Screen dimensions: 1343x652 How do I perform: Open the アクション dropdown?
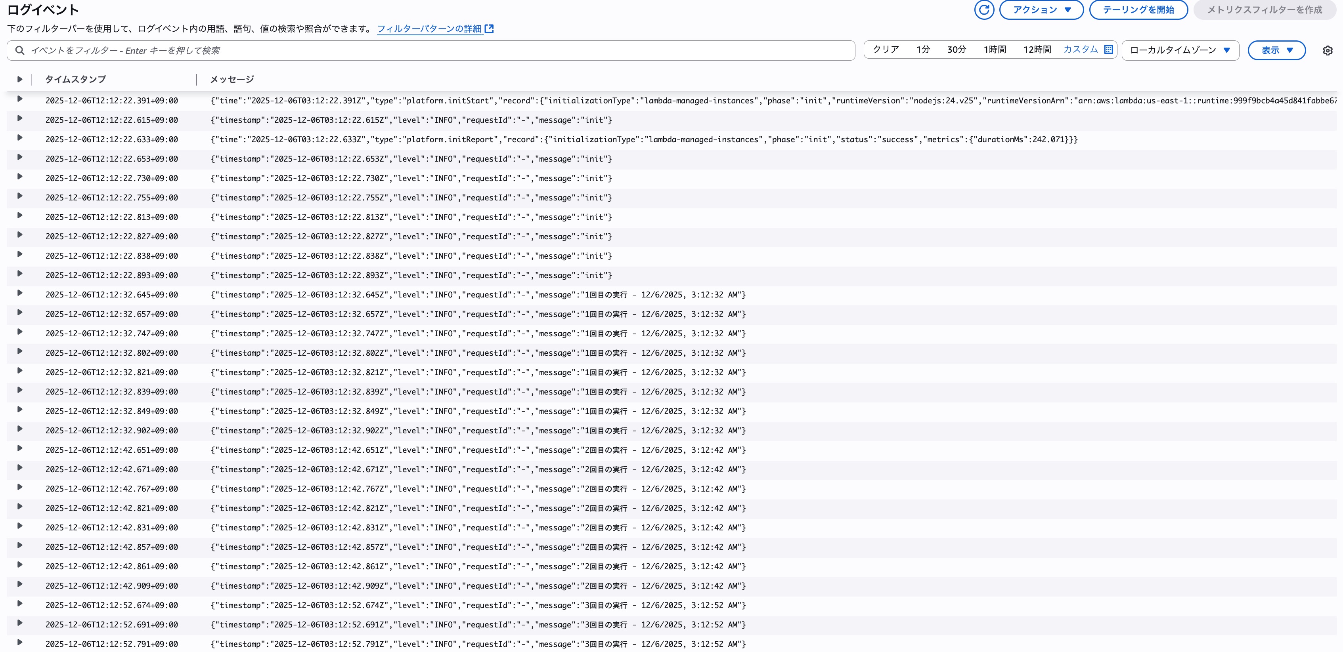click(x=1041, y=10)
